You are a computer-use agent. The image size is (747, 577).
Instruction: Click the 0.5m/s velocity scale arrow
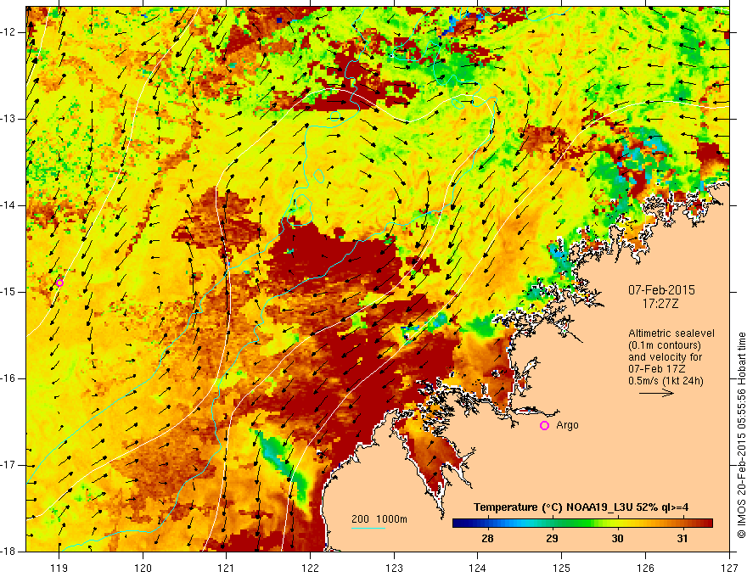(656, 393)
